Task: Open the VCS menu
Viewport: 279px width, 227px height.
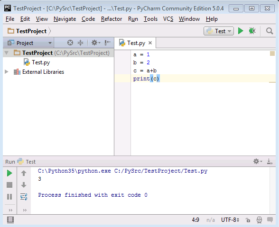Action: click(168, 19)
